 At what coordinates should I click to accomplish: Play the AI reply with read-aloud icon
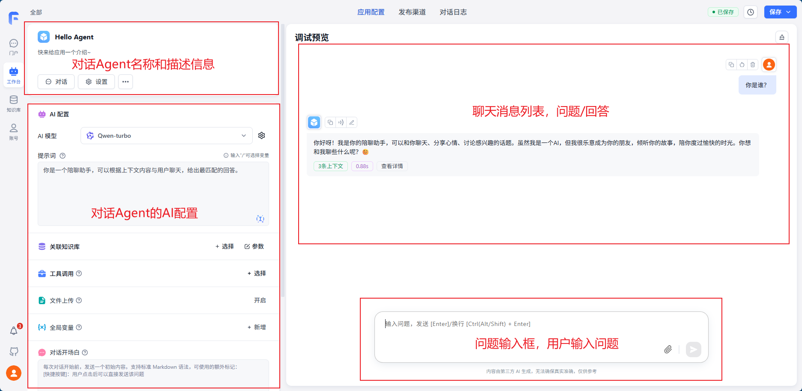coord(341,122)
